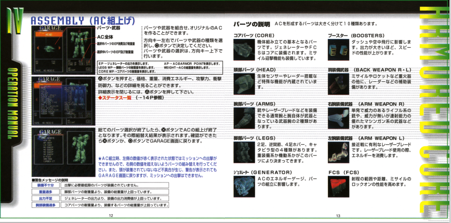Click the 出力不足 warning label

[x=45, y=198]
